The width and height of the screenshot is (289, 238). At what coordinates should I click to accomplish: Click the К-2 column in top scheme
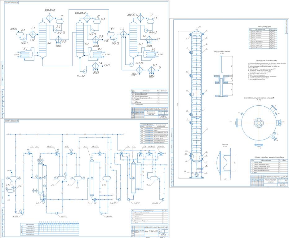(80, 40)
